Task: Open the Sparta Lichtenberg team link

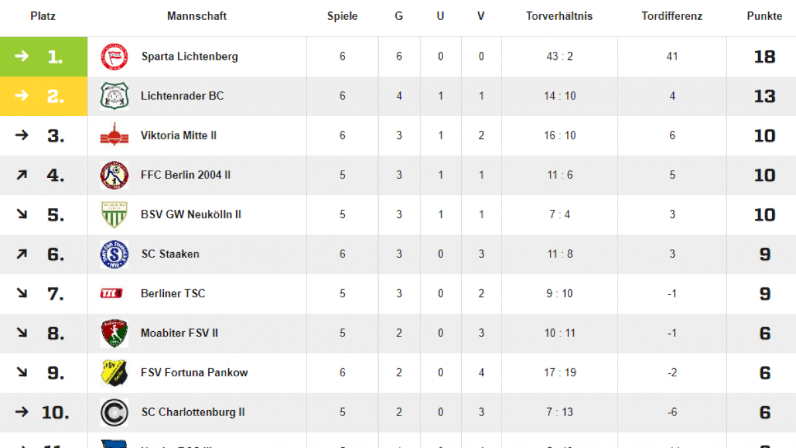Action: tap(190, 56)
